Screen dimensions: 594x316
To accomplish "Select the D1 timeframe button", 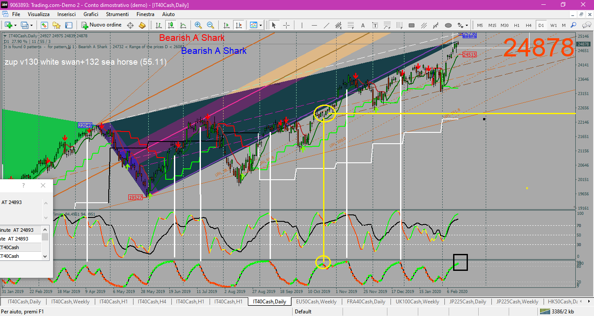I will [541, 25].
